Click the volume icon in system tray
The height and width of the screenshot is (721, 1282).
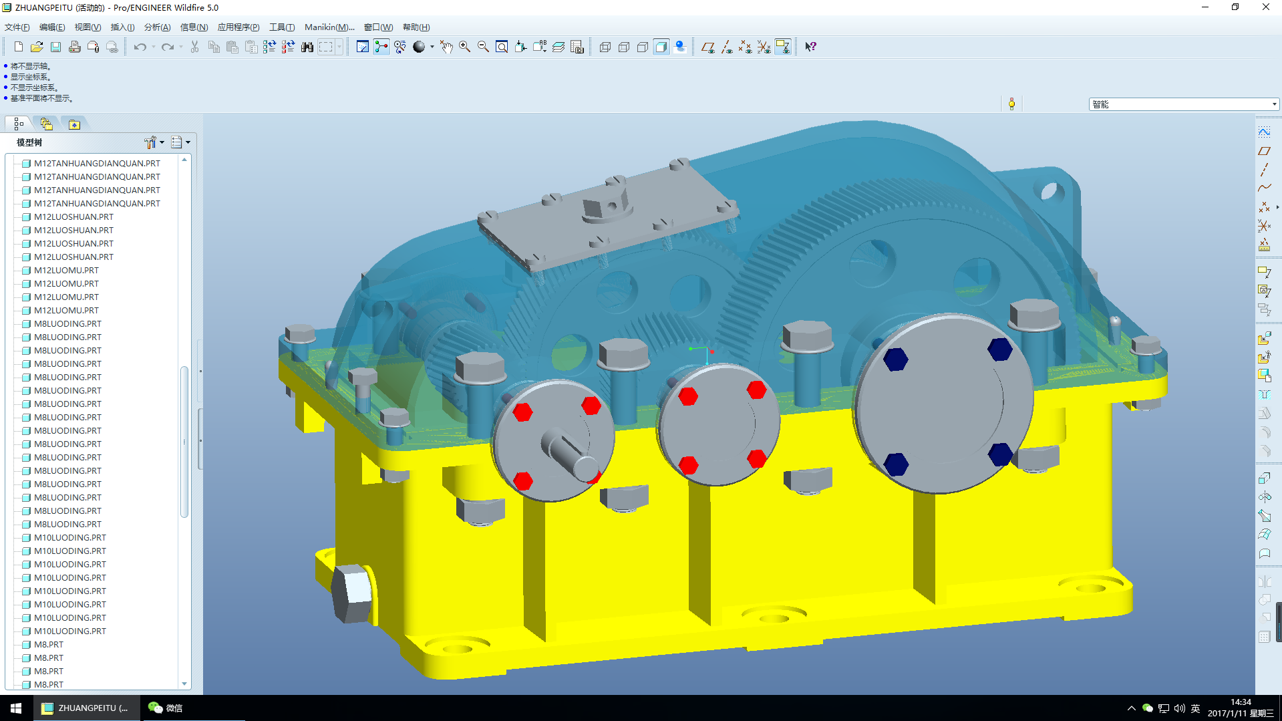point(1179,708)
